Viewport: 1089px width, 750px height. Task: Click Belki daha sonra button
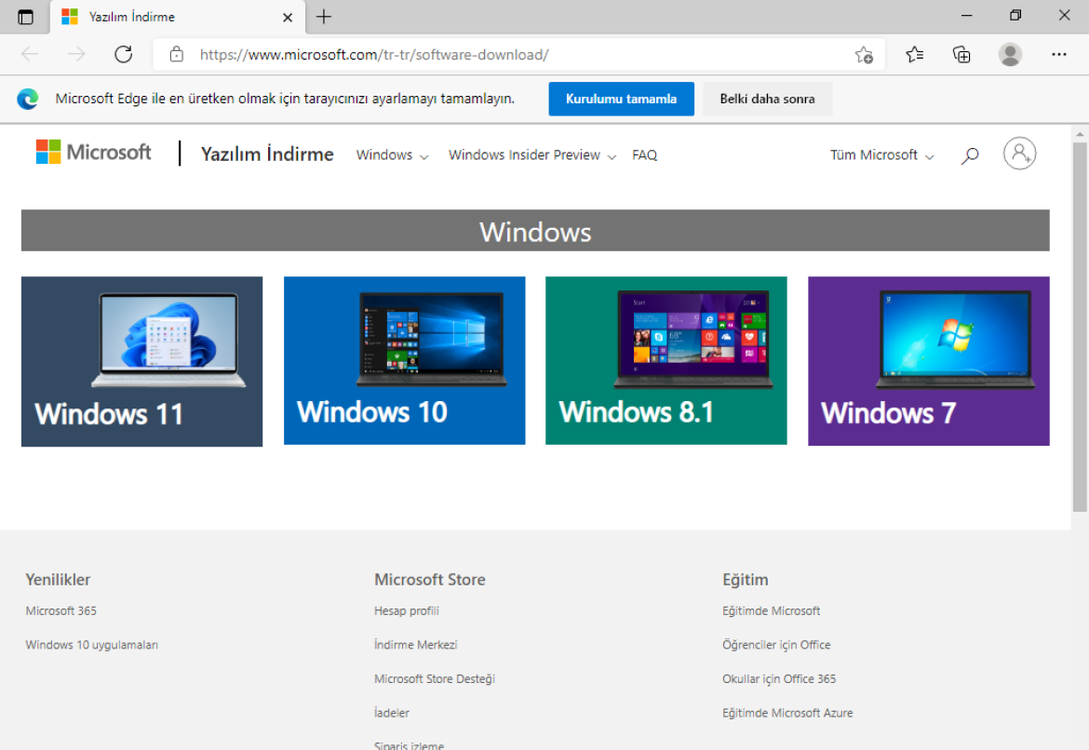(x=768, y=99)
